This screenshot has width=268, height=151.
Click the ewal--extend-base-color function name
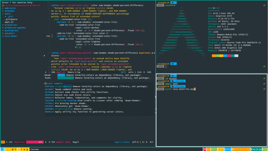[x=74, y=5]
